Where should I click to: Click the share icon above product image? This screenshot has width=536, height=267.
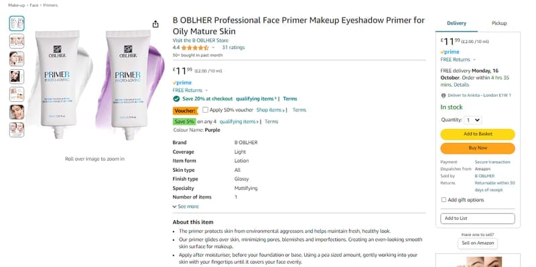155,24
